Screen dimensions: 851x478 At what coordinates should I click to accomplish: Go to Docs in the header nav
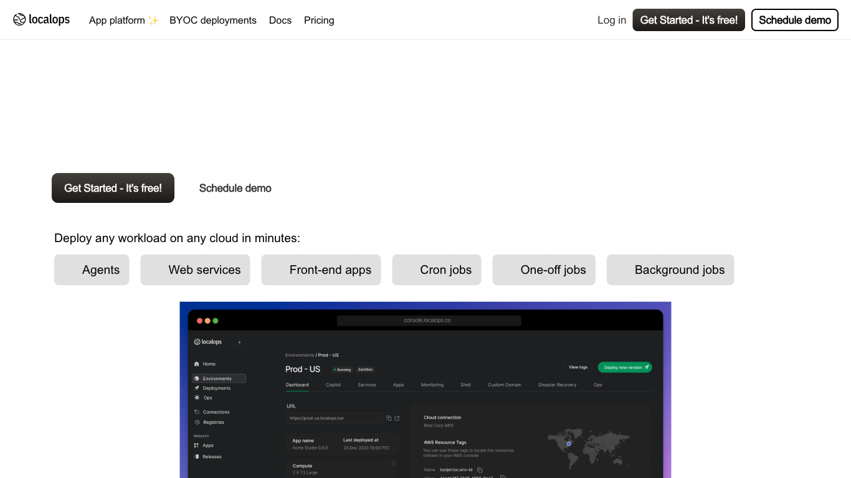(280, 20)
